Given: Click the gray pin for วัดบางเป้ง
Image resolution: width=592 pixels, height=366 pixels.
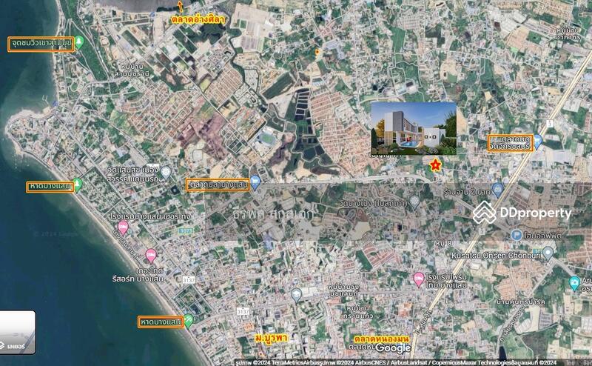Looking at the screenshot, I should click(x=414, y=201).
